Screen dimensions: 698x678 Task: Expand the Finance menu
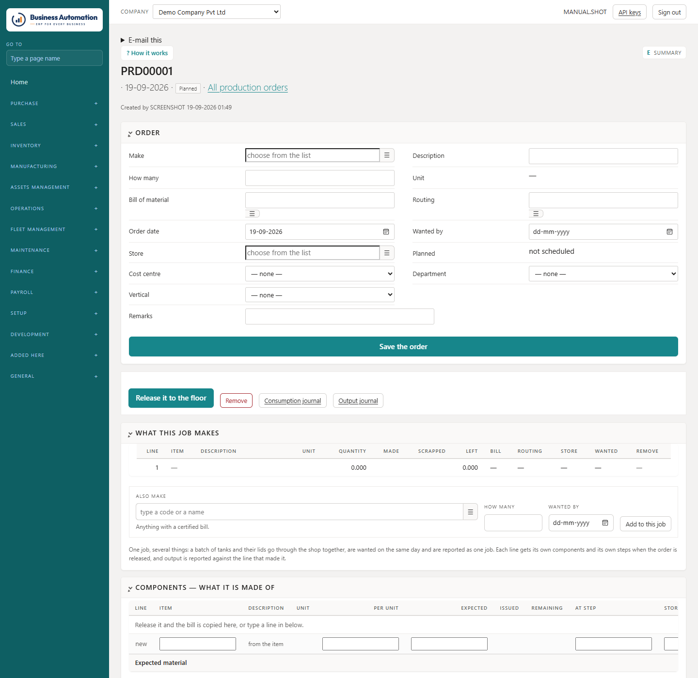coord(54,272)
